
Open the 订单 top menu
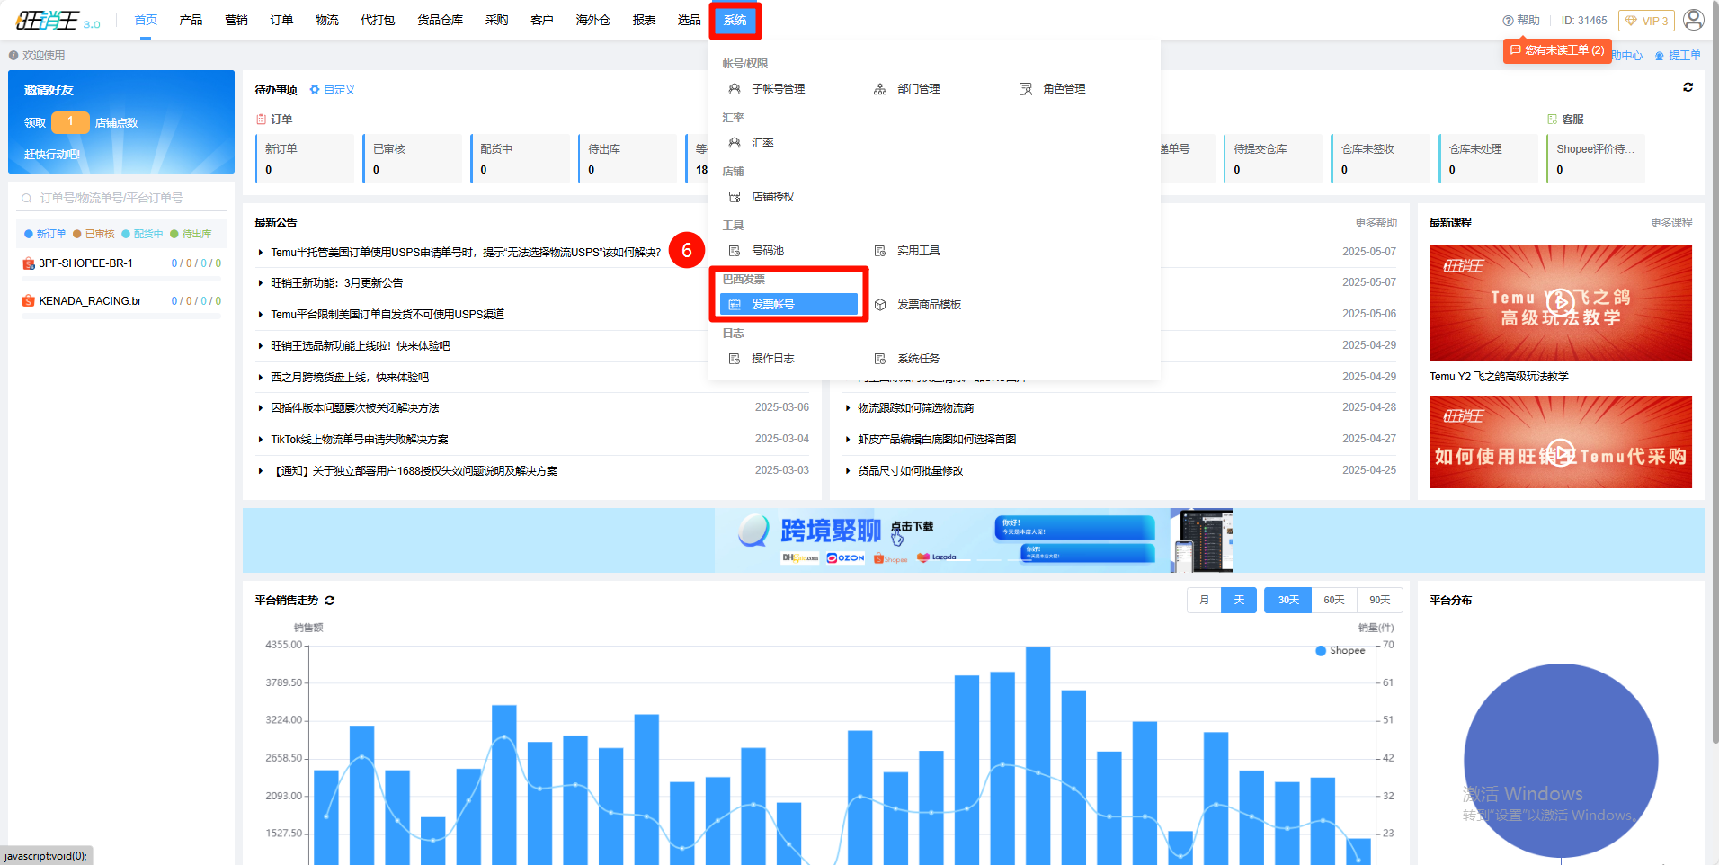(281, 20)
